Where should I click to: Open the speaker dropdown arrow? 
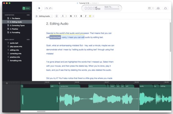(x=66, y=16)
